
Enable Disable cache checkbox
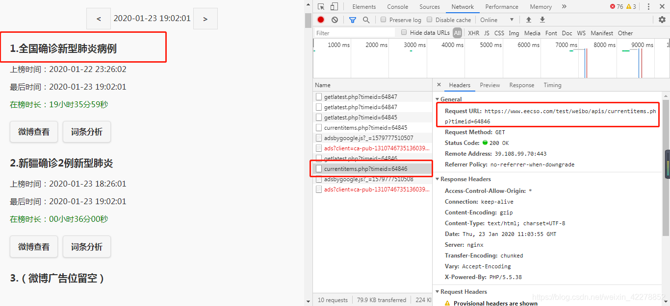[x=430, y=20]
